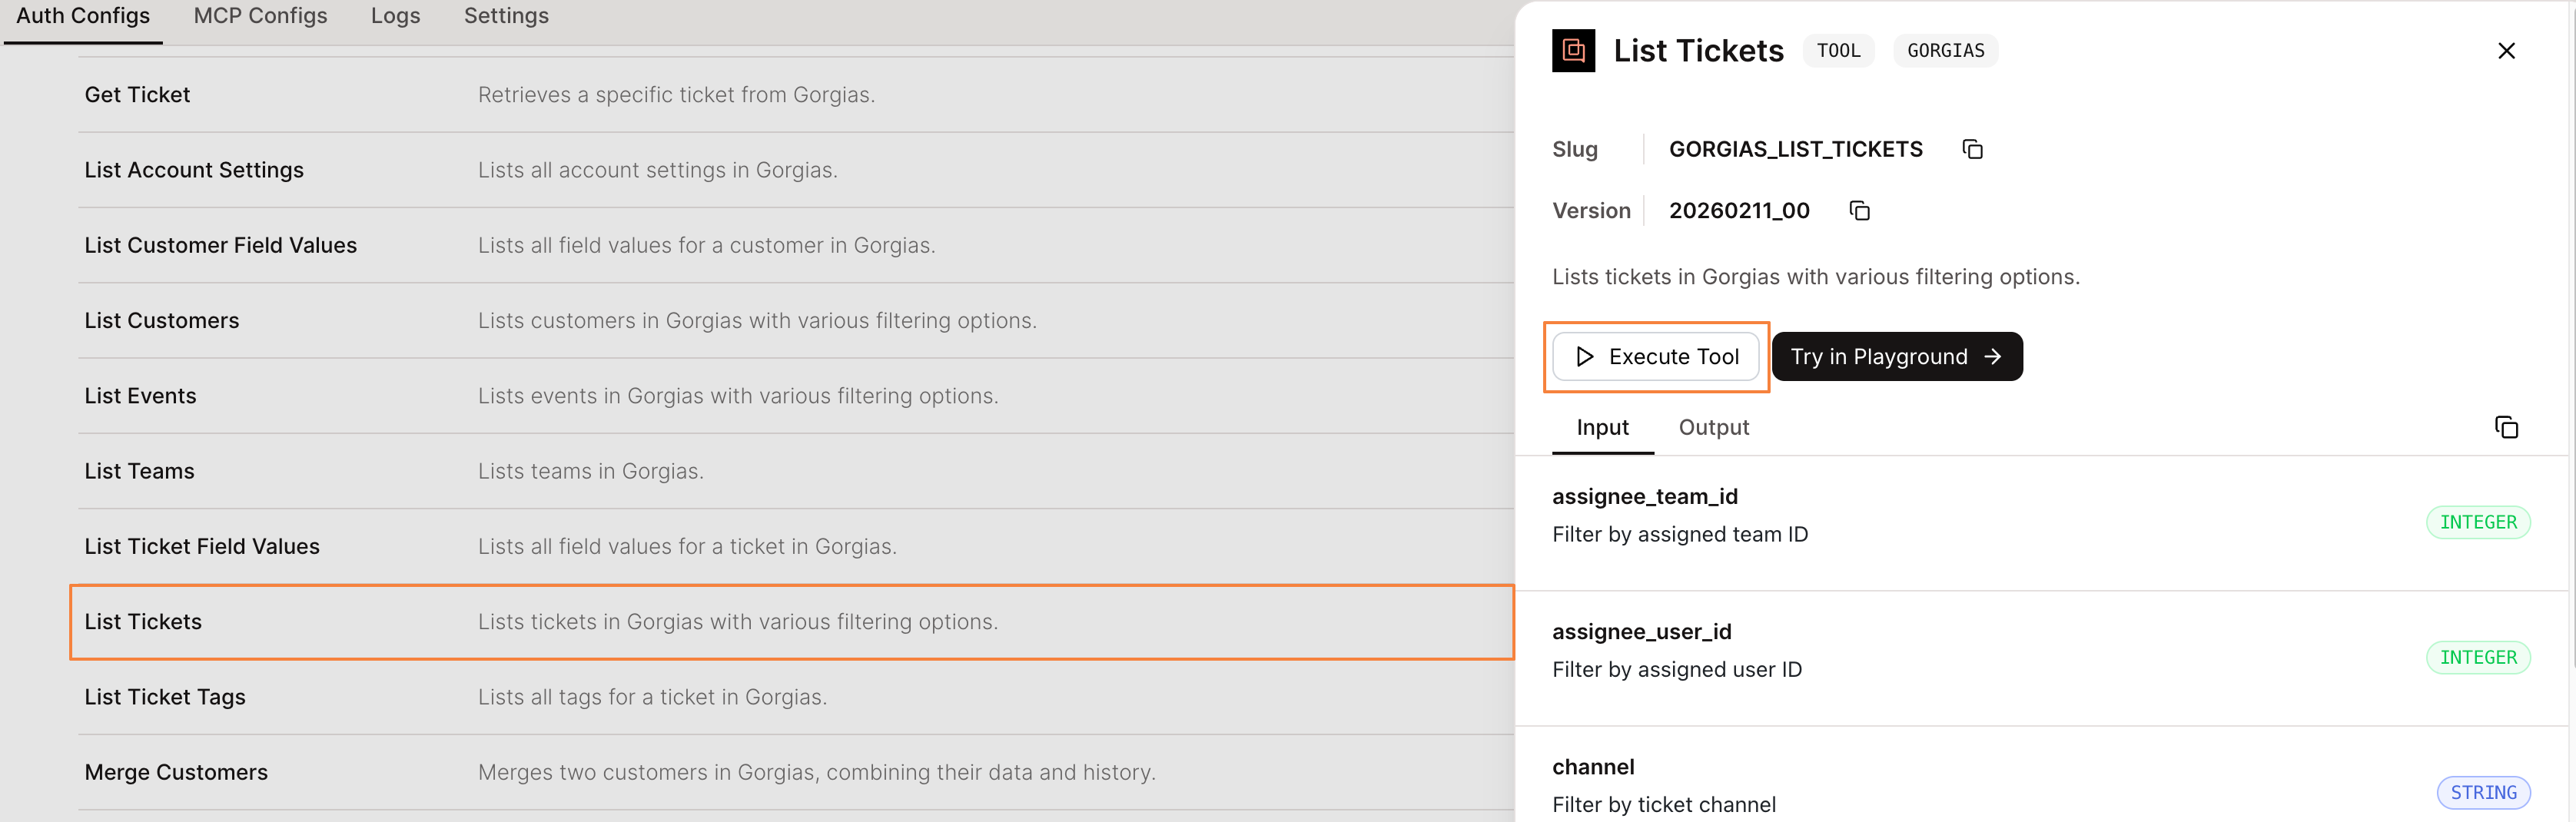Select the Auth Configs tab
This screenshot has width=2576, height=822.
pyautogui.click(x=83, y=16)
